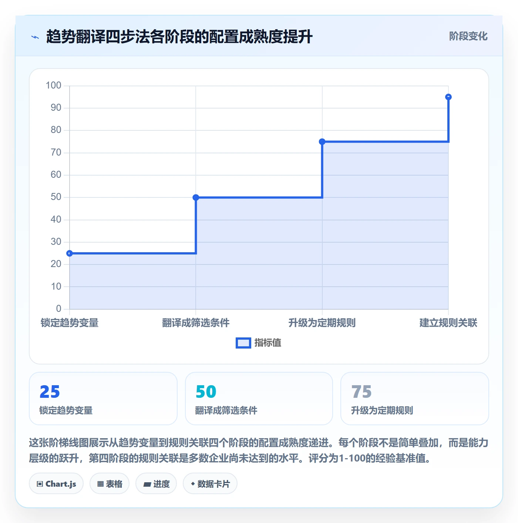
Task: Click the lightning icon beside the title
Action: point(35,37)
